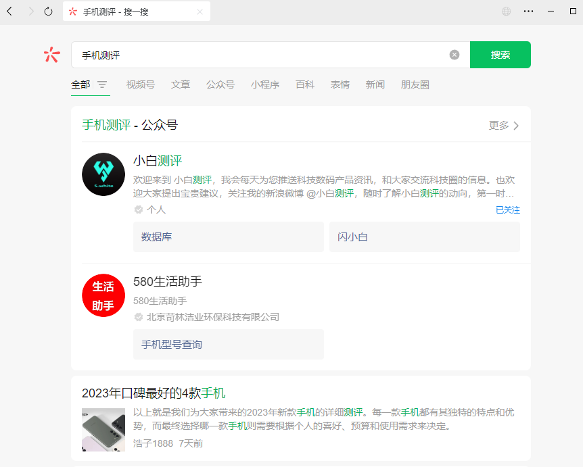This screenshot has width=583, height=467.
Task: Click the phone thumbnail of the 2023 article
Action: tap(103, 430)
